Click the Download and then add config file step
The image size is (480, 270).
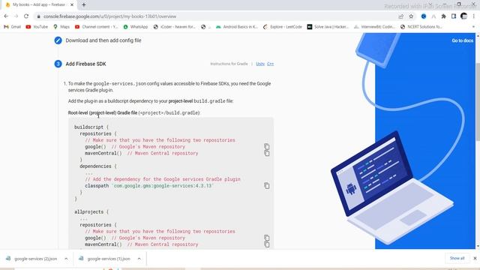(103, 40)
